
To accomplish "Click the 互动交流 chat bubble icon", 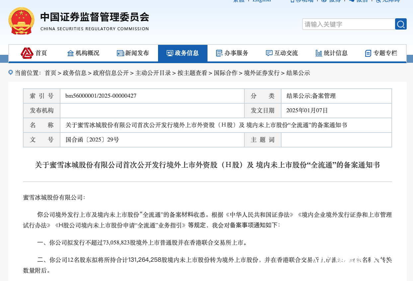I will point(269,53).
